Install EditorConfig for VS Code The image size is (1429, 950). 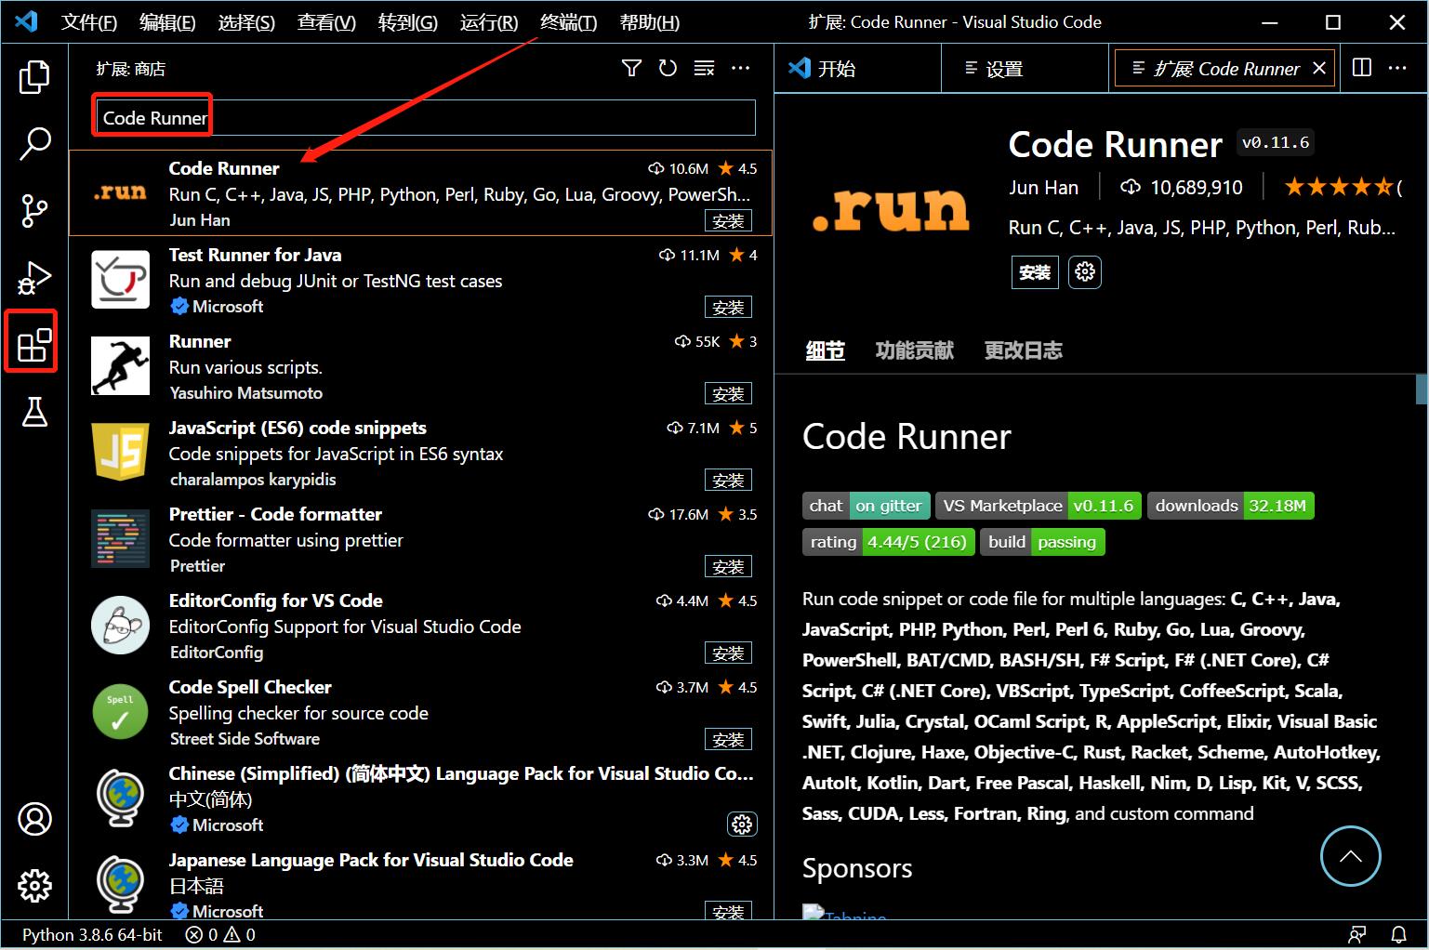728,653
